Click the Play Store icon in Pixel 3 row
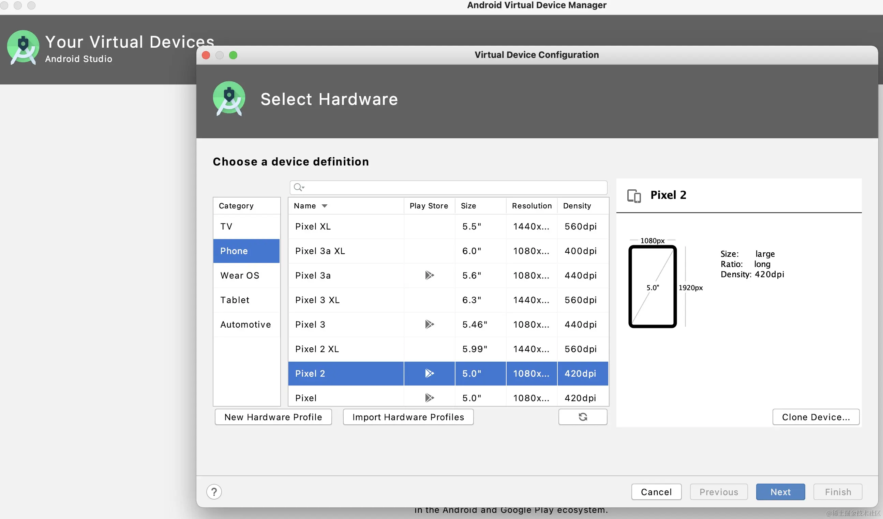 tap(429, 325)
